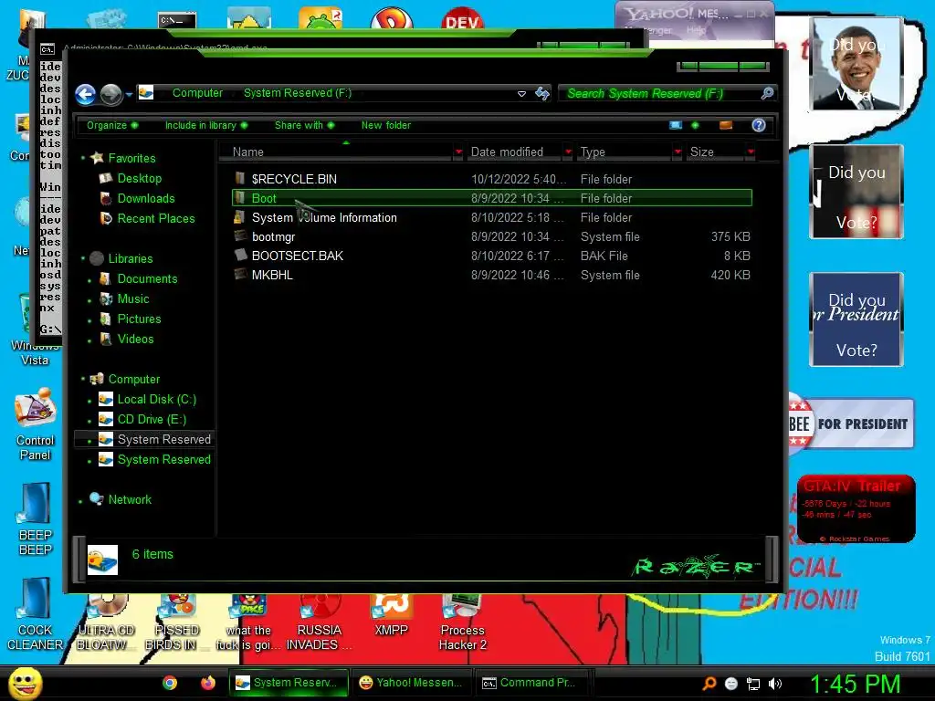
Task: Select the BOOTSECT.BAK file
Action: [x=492, y=256]
